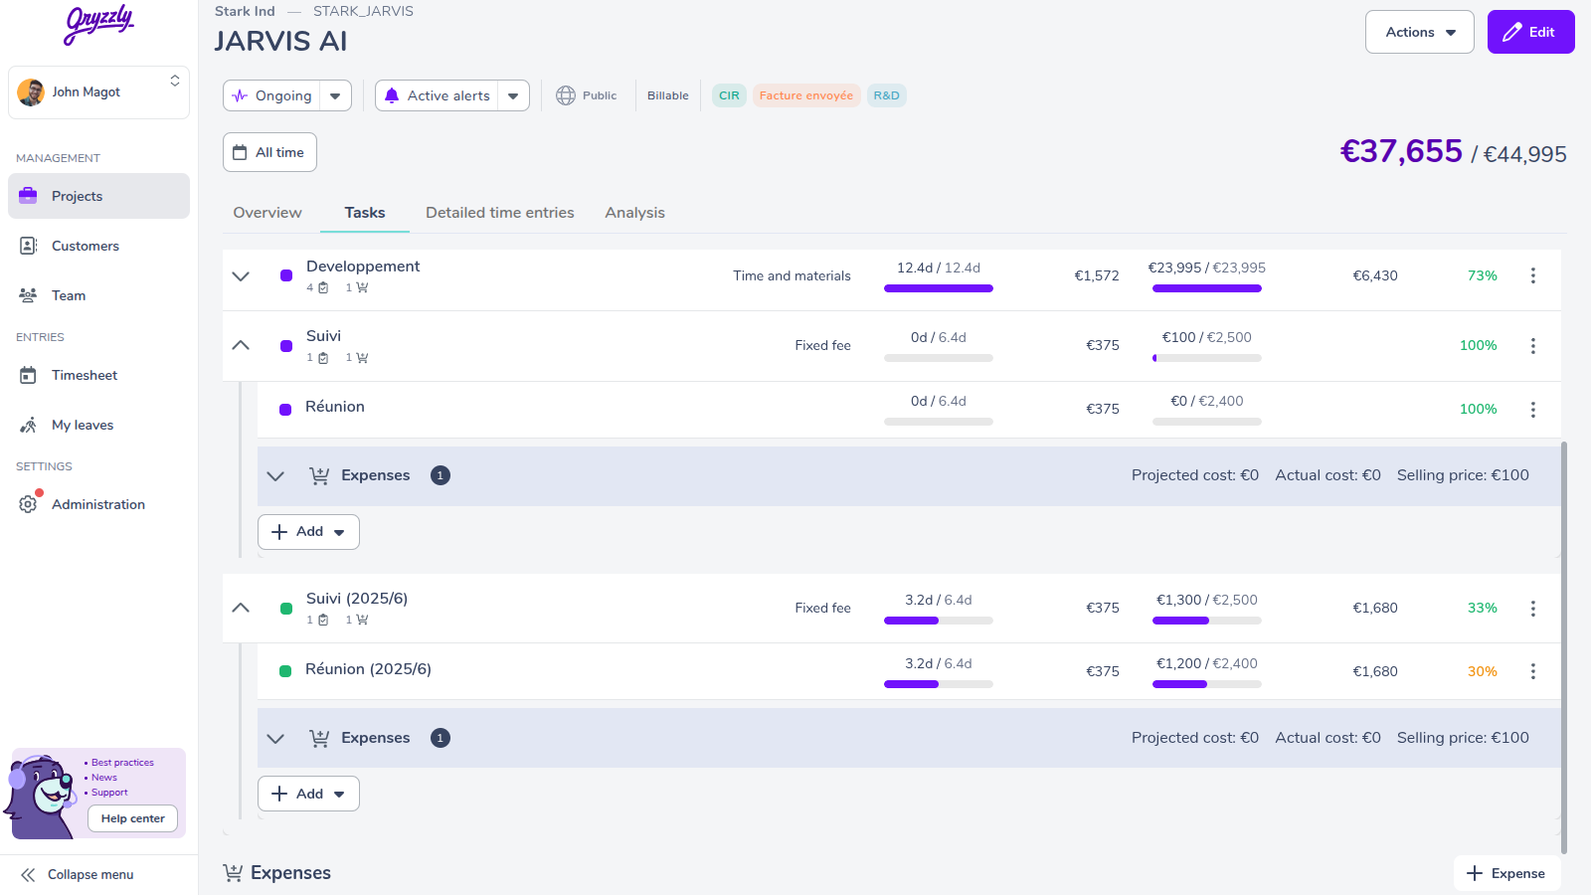Open the three-dot menu for Suivi row
This screenshot has width=1591, height=895.
pyautogui.click(x=1532, y=345)
